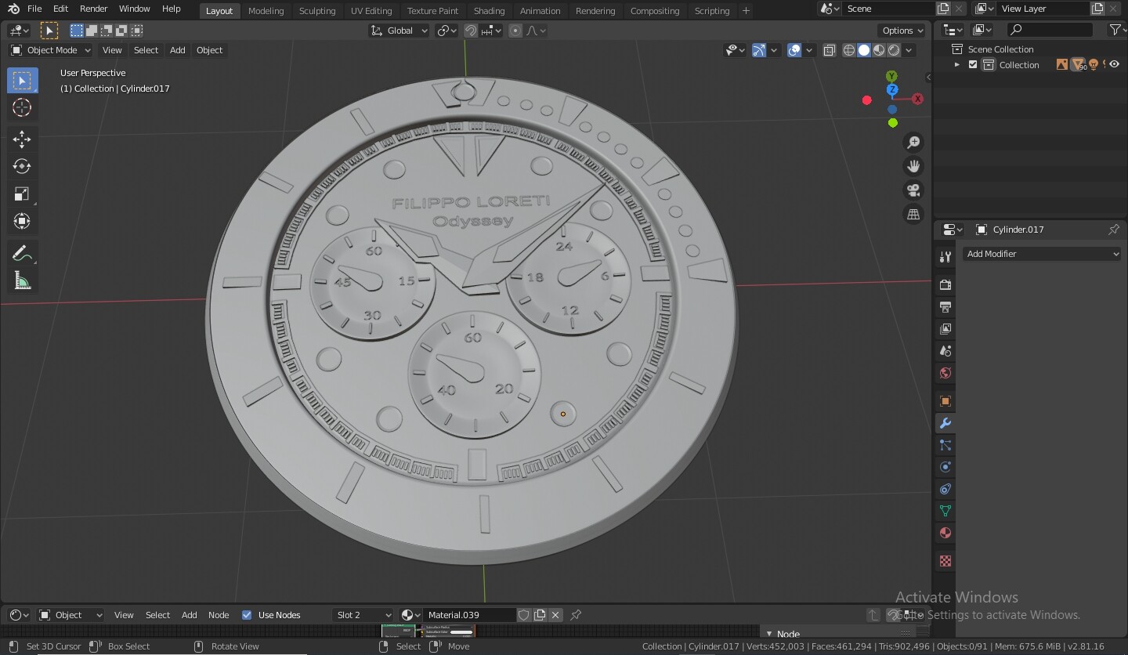
Task: Open the Add Modifier dropdown
Action: [x=1042, y=254]
